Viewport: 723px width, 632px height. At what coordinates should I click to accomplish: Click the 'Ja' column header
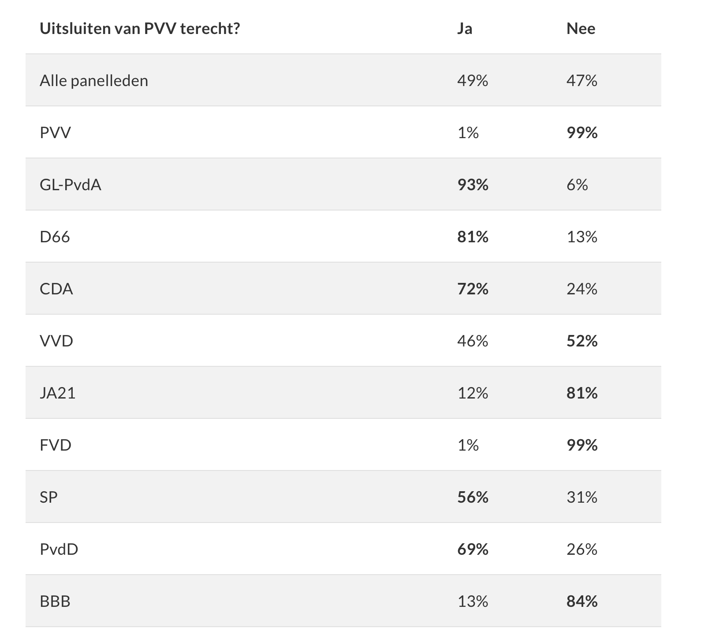click(x=465, y=29)
